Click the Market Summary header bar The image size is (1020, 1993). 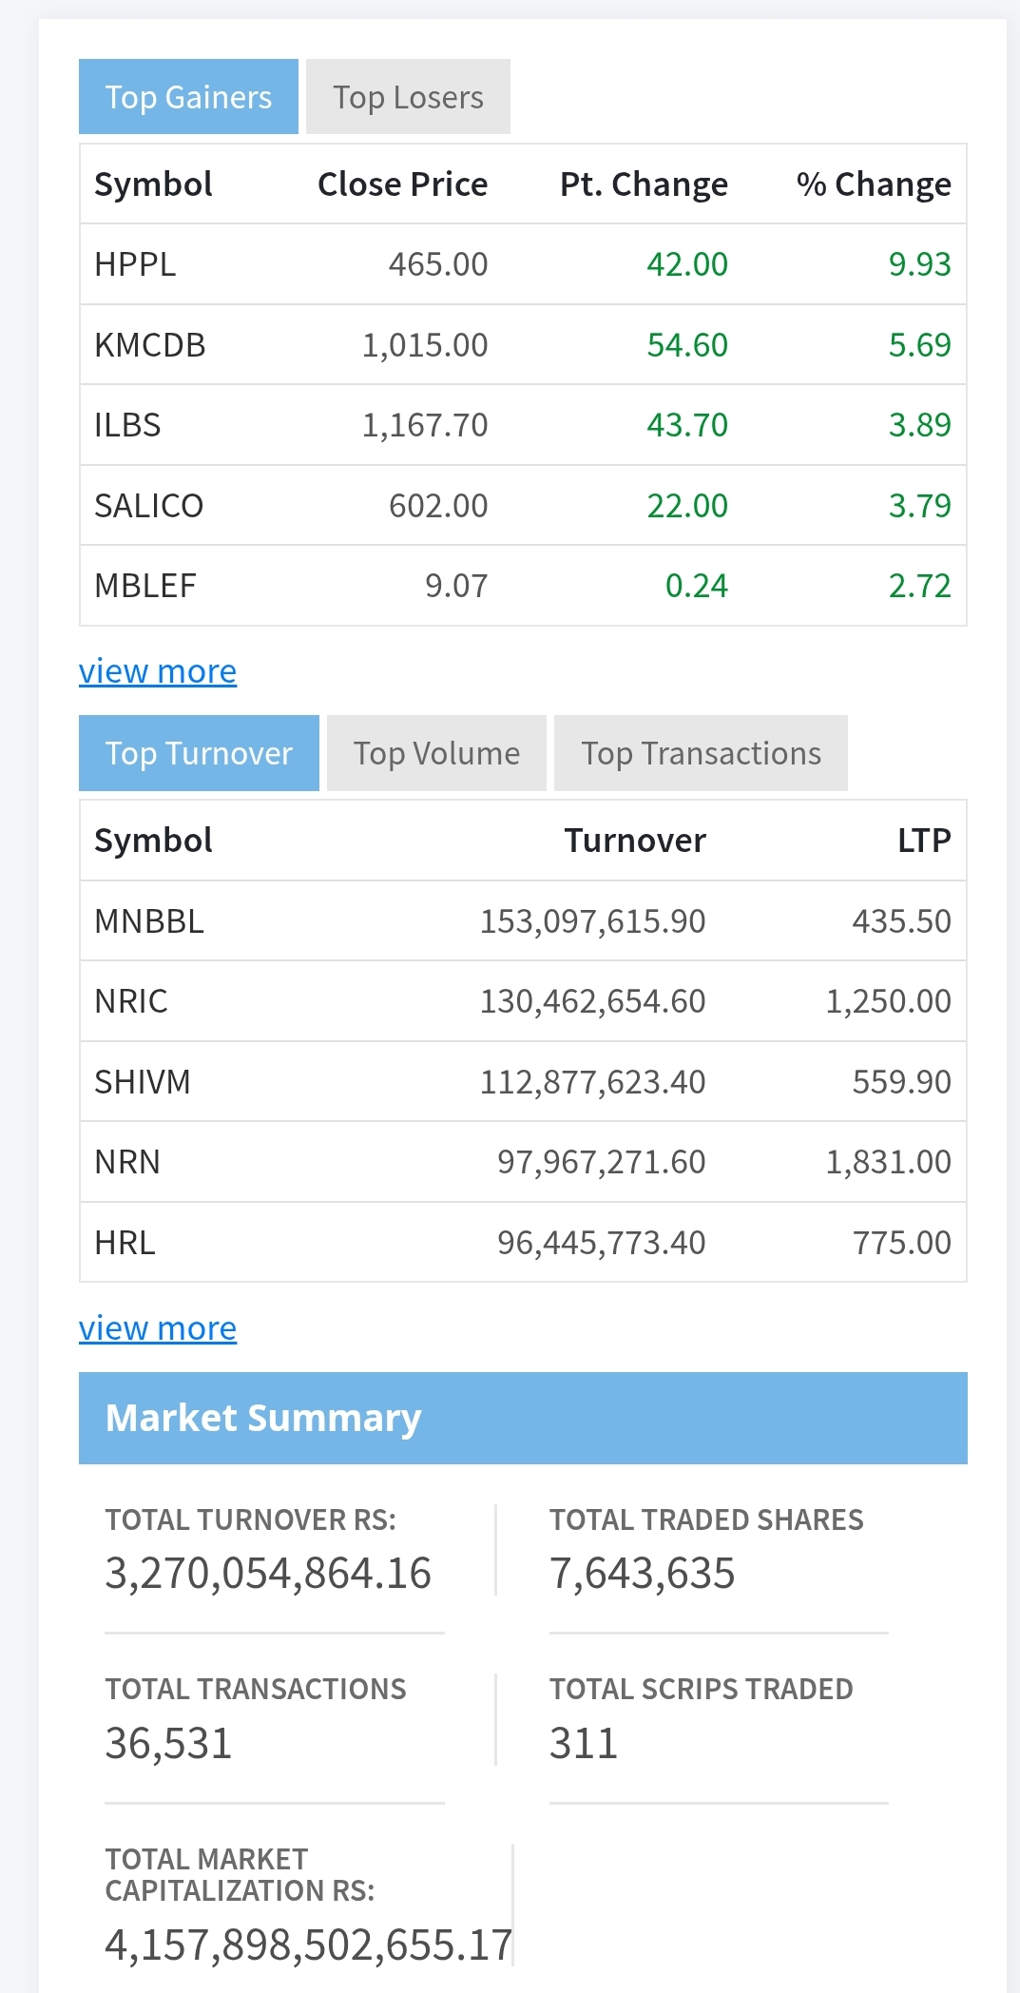[x=523, y=1418]
